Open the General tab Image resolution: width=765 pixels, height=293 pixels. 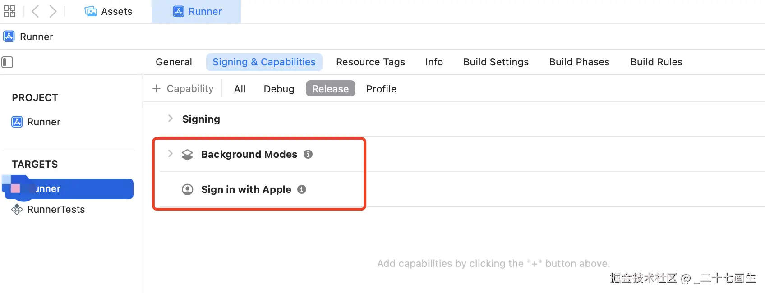174,62
